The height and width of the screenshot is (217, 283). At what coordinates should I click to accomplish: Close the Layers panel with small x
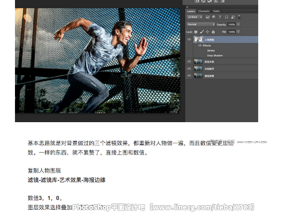187,7
